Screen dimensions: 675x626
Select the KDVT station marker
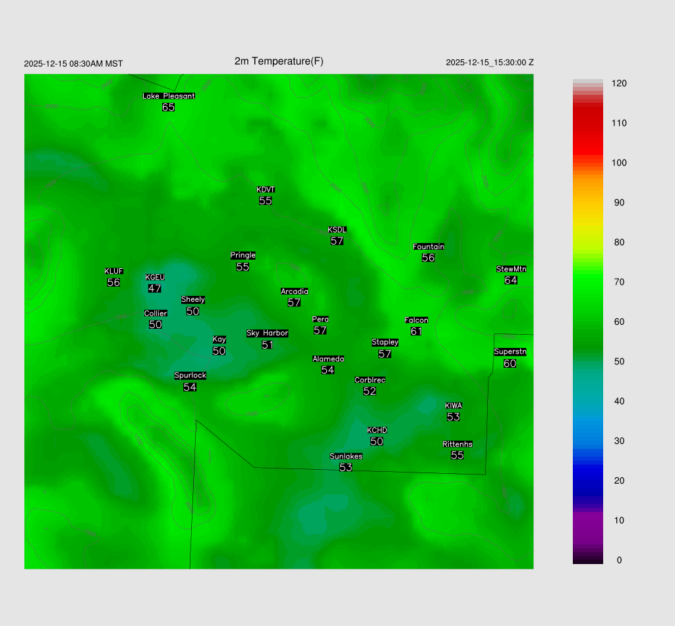(x=266, y=190)
